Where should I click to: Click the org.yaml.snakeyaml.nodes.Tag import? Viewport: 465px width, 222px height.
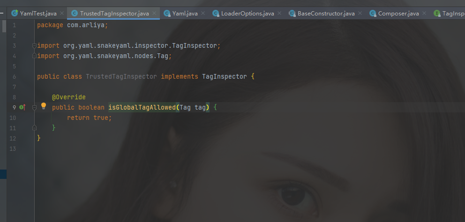point(116,56)
